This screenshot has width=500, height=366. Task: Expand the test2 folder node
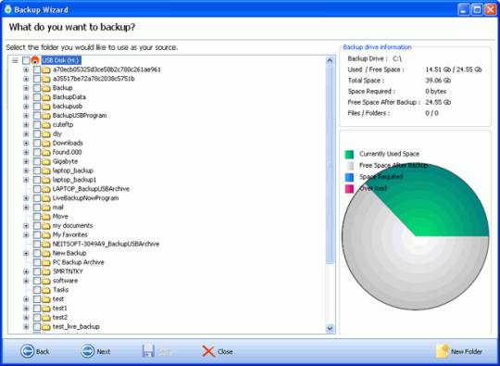[26, 318]
